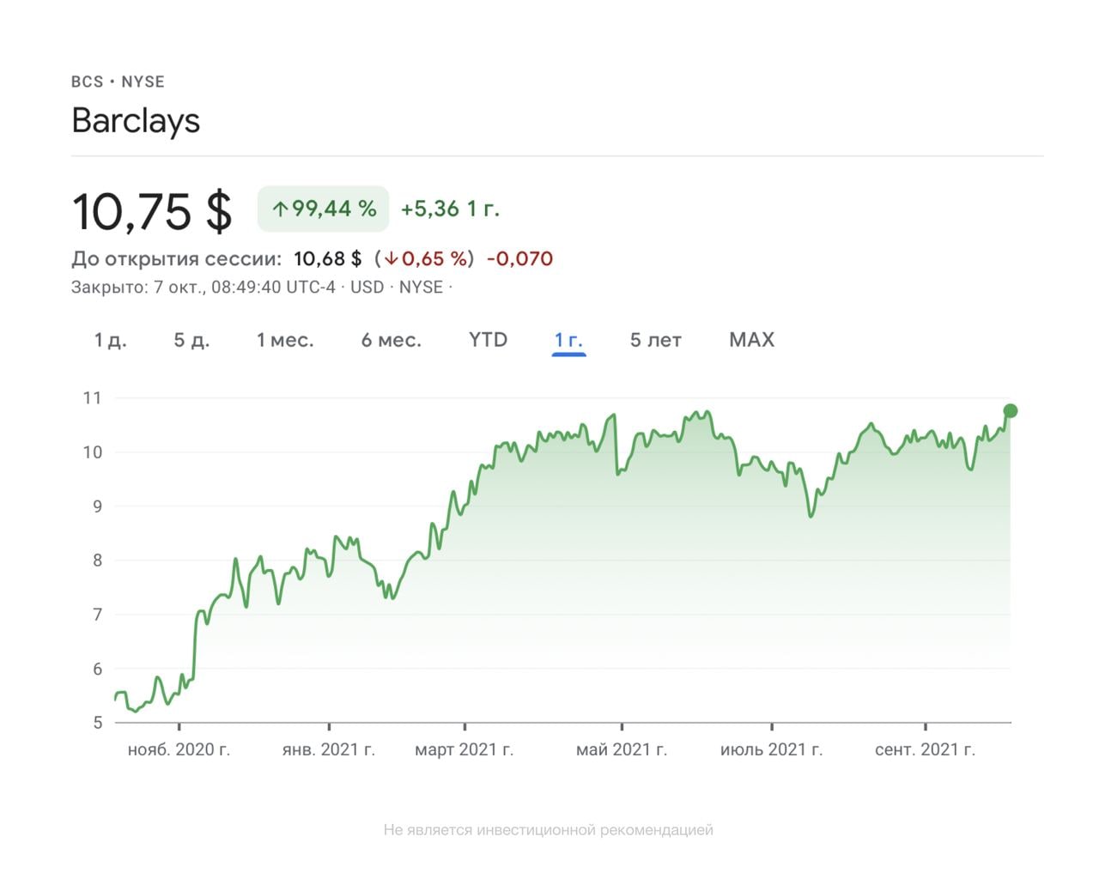Select the 1 д. time range tab
The image size is (1099, 879).
110,340
